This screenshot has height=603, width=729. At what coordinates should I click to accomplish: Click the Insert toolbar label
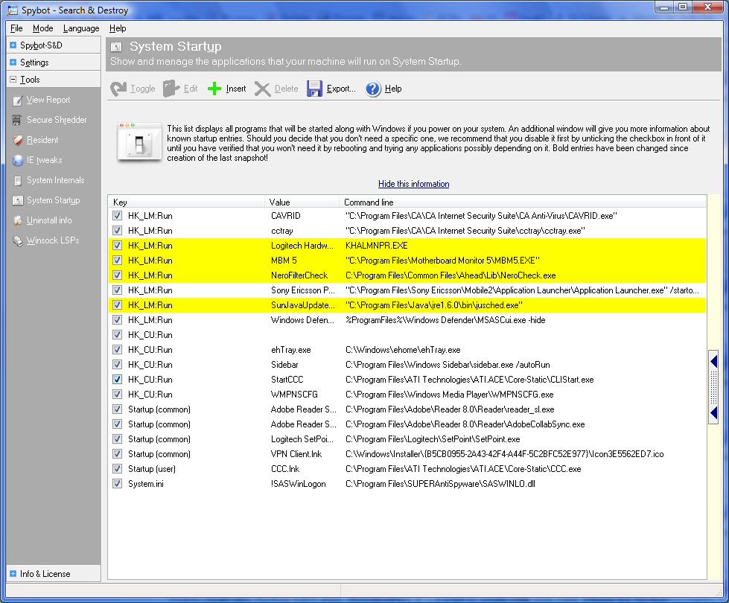236,89
